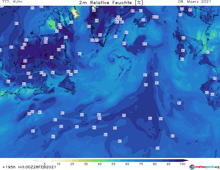Click the color scale tick label "25"
The image size is (220, 170).
[x=72, y=164]
